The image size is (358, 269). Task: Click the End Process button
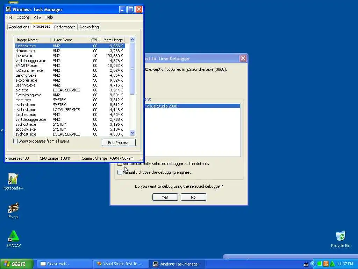point(119,143)
